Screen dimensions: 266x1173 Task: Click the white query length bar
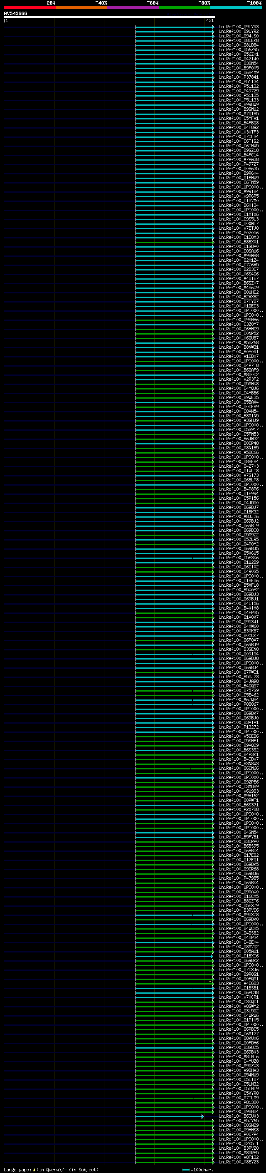point(110,17)
